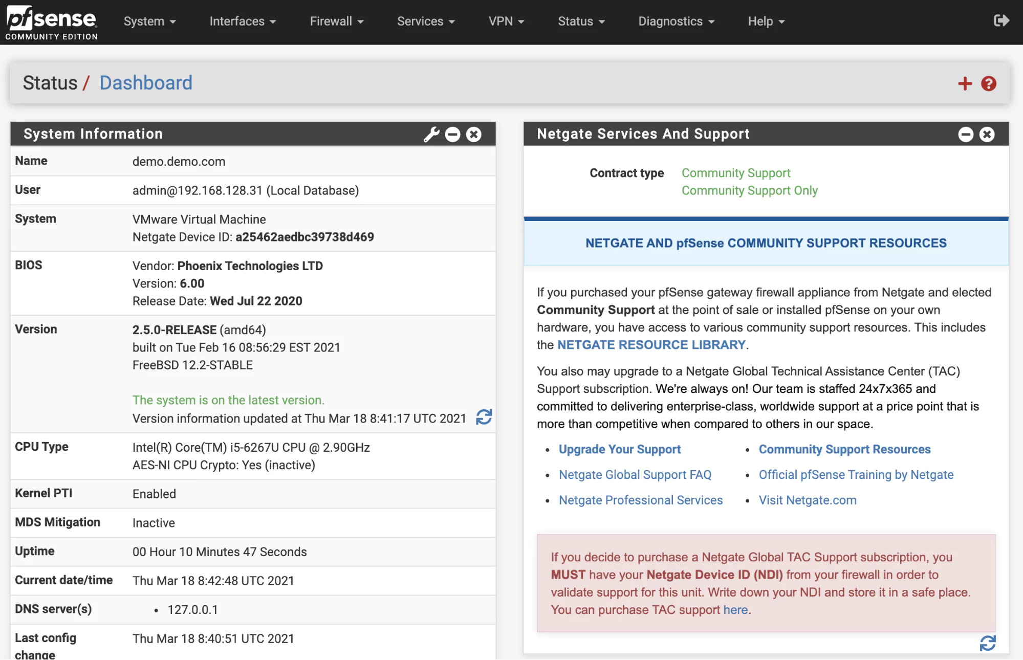Open the System menu
Image resolution: width=1023 pixels, height=660 pixels.
pos(149,21)
